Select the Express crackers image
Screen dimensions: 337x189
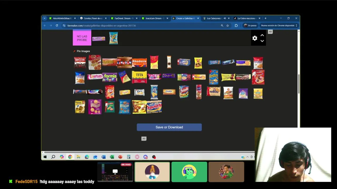(x=184, y=62)
